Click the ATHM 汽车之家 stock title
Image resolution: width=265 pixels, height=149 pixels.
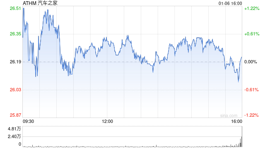click(x=40, y=3)
